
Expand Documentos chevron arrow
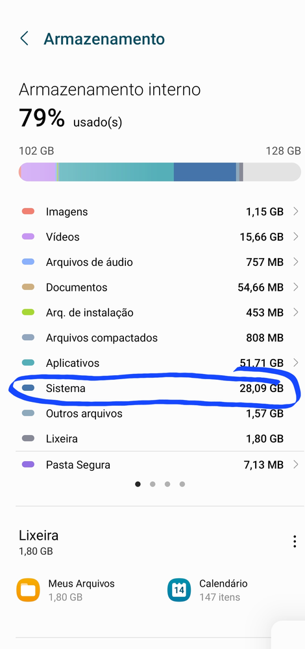tap(295, 287)
